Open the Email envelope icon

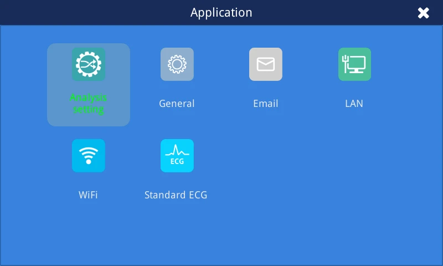(266, 64)
